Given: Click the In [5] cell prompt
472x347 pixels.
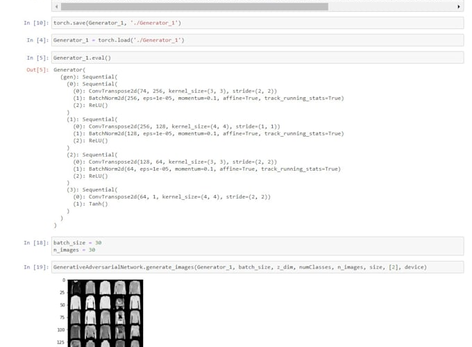Looking at the screenshot, I should [37, 58].
